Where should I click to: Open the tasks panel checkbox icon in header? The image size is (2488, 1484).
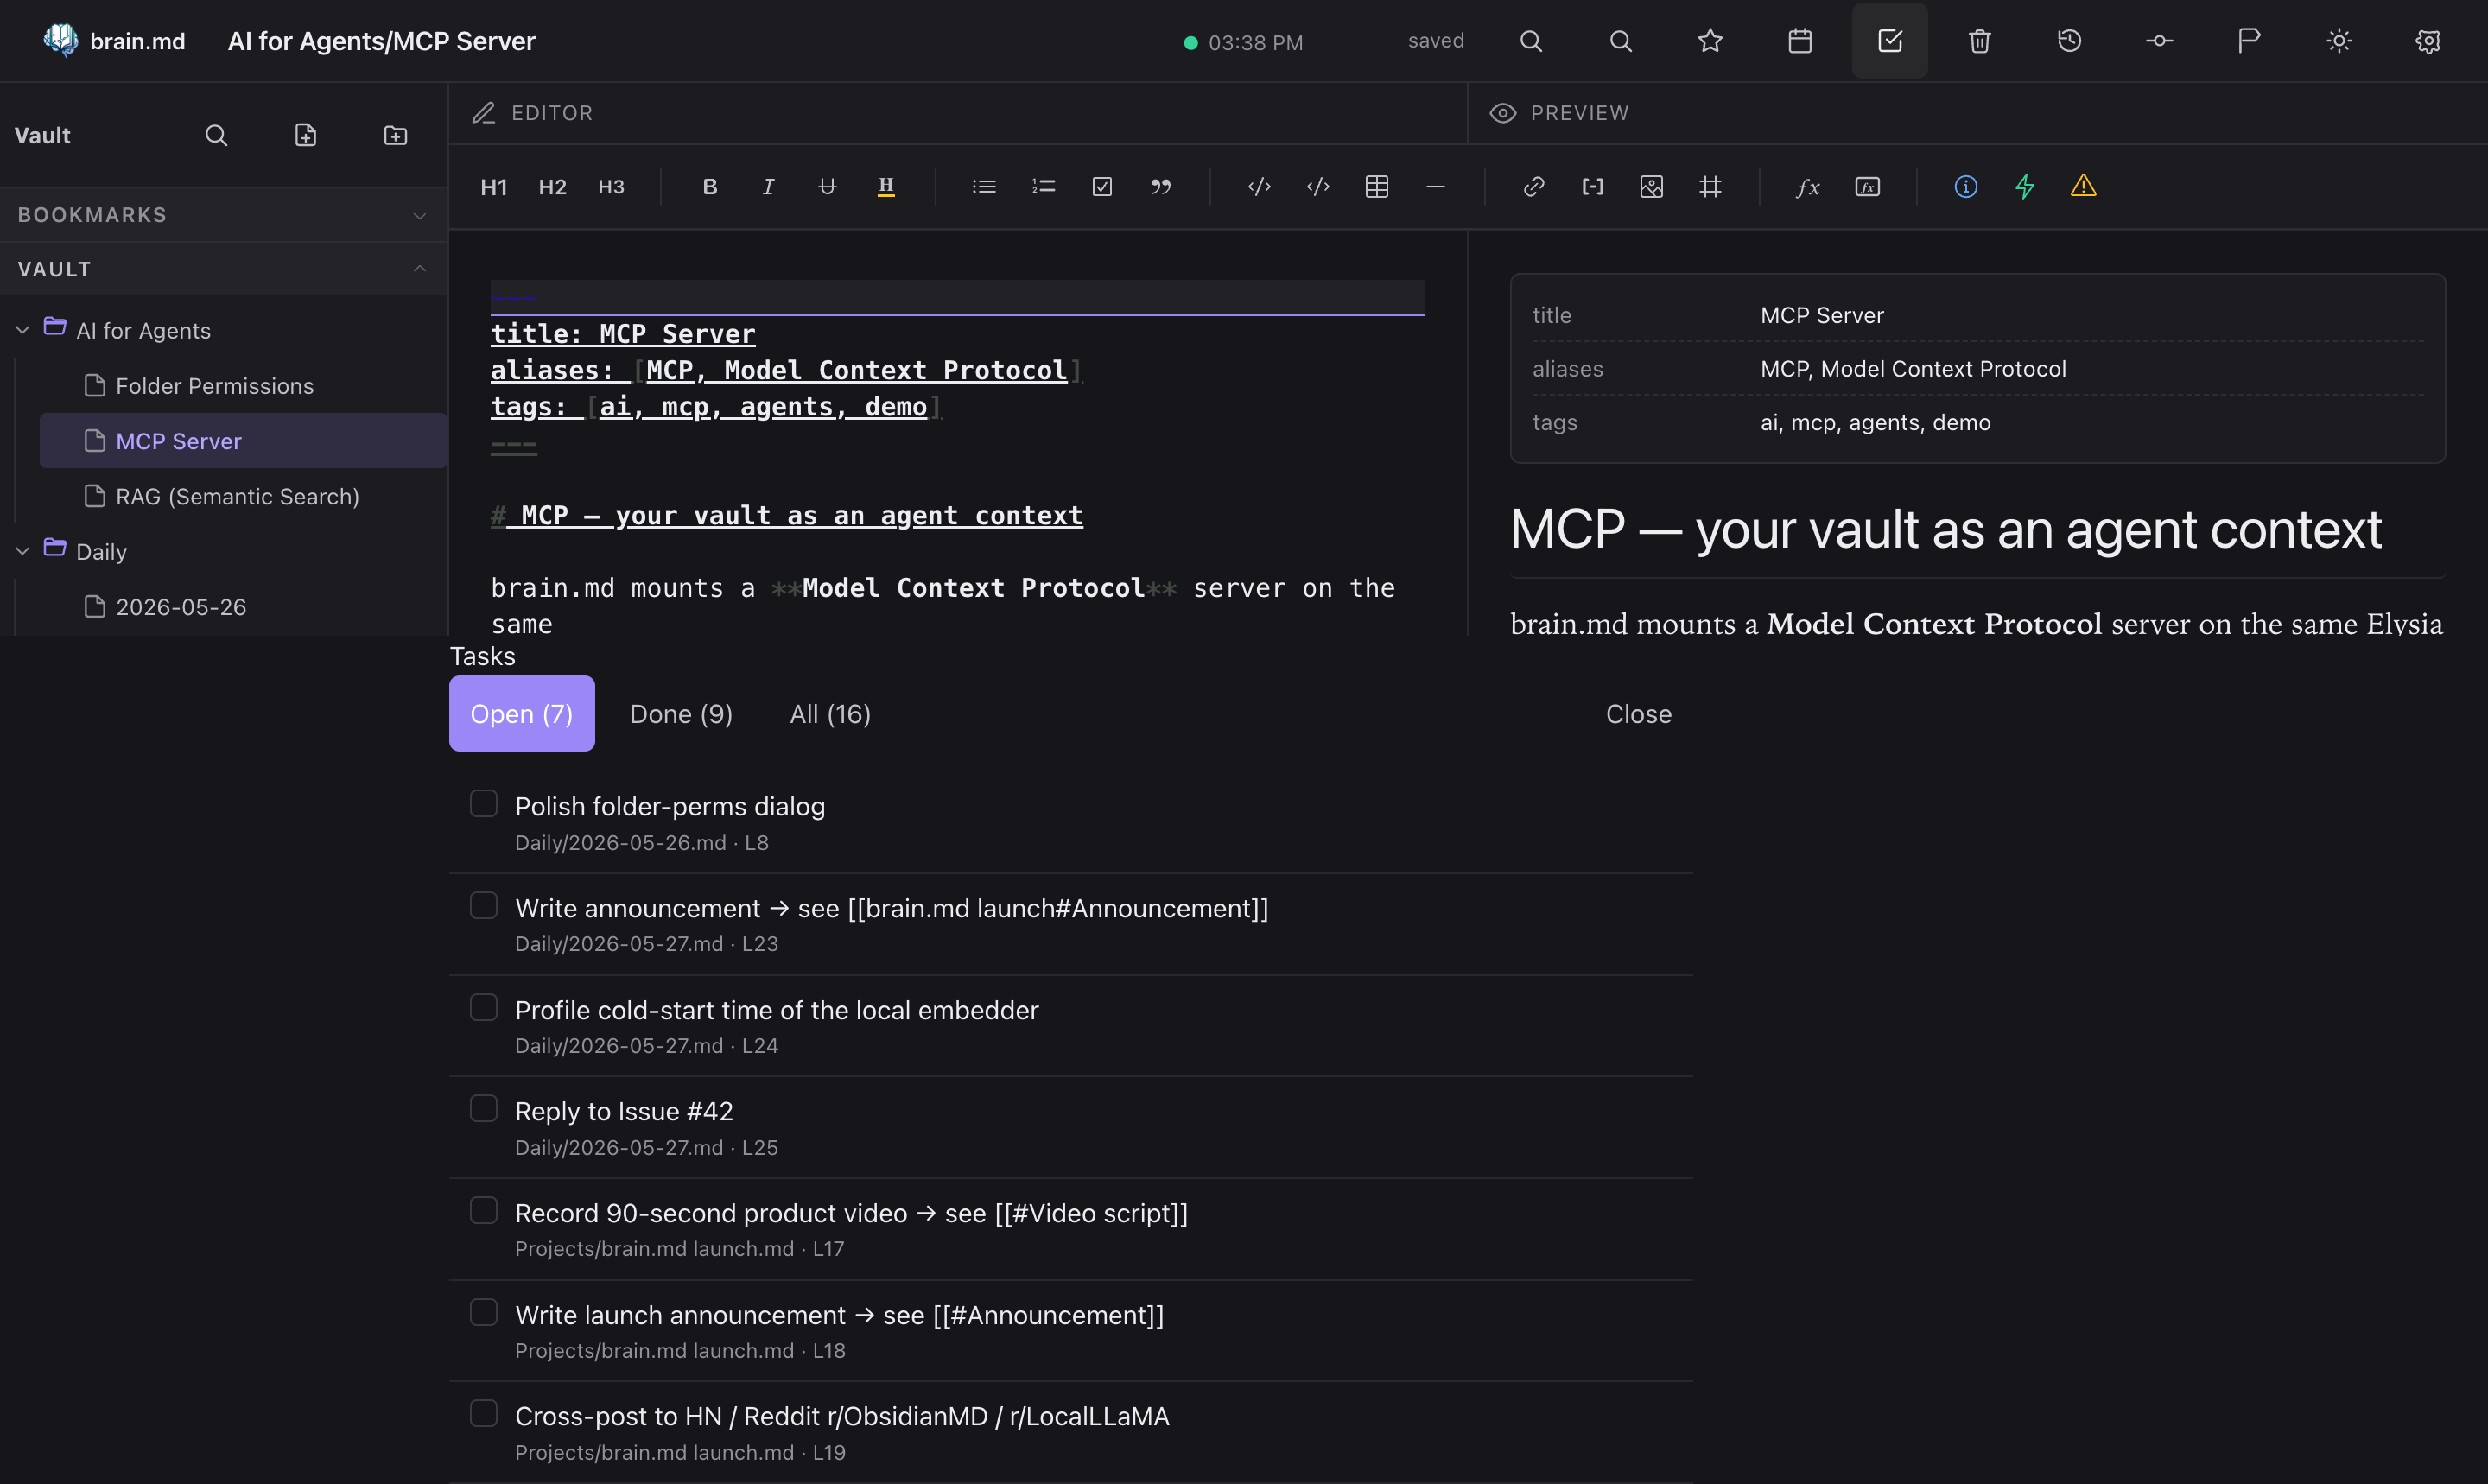point(1889,41)
